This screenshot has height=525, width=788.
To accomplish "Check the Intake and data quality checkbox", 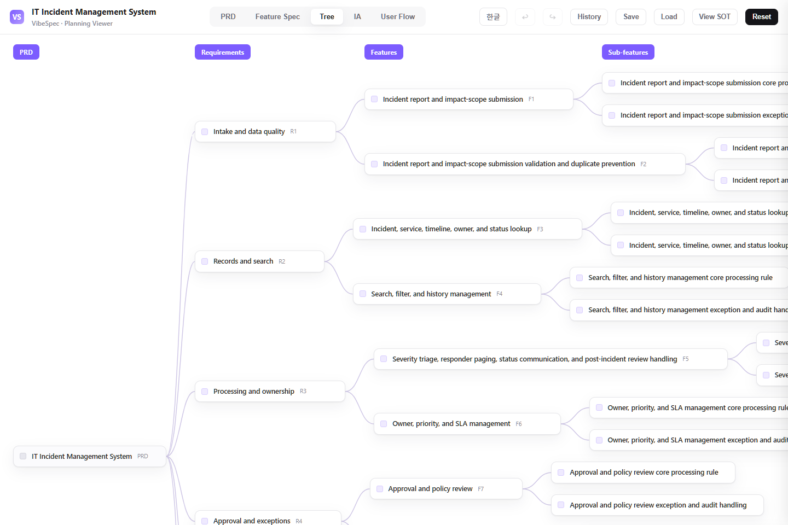I will pos(205,132).
